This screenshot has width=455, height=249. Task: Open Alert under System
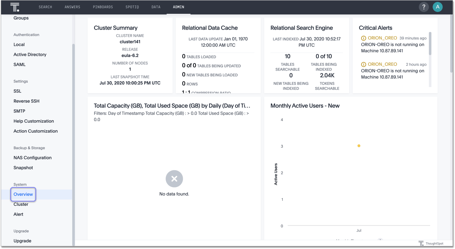18,215
